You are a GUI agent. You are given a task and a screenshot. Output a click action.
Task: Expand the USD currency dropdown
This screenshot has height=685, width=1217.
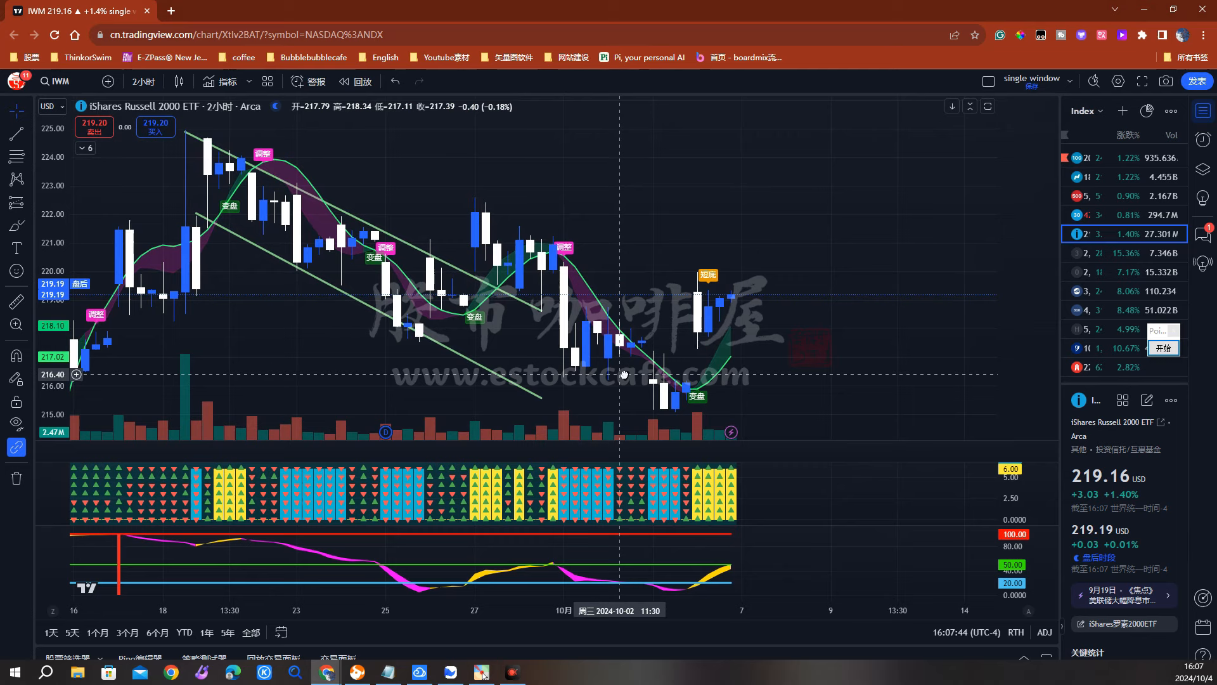[53, 107]
